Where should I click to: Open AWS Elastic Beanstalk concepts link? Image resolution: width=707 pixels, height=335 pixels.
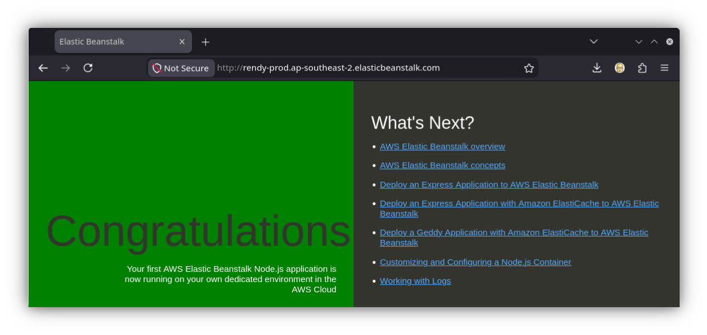(x=442, y=166)
